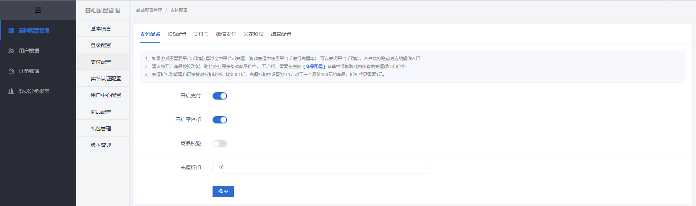Collapse sidebar with the hamburger icon
696x206 pixels.
(x=38, y=10)
